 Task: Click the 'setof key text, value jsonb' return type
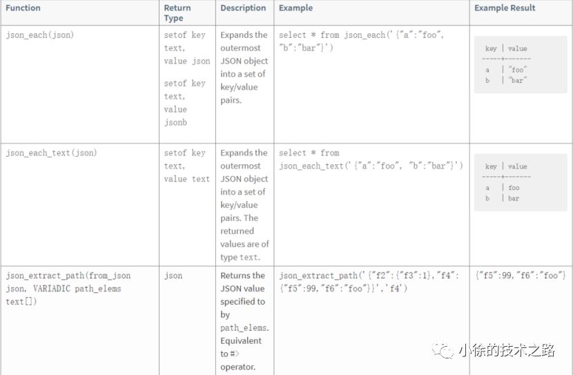185,102
